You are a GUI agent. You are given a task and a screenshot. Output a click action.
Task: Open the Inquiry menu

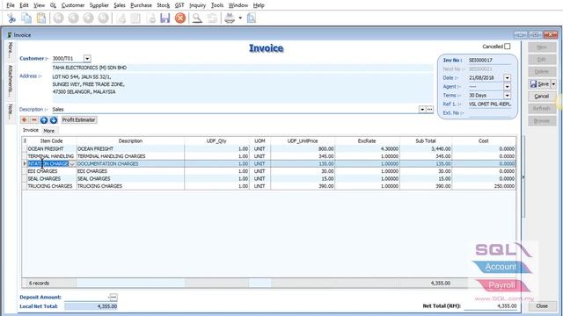coord(197,5)
